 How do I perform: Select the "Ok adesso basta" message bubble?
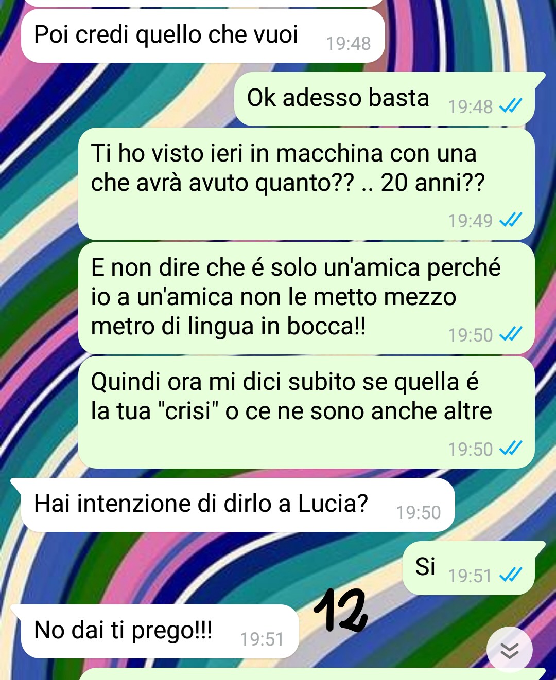pyautogui.click(x=385, y=99)
